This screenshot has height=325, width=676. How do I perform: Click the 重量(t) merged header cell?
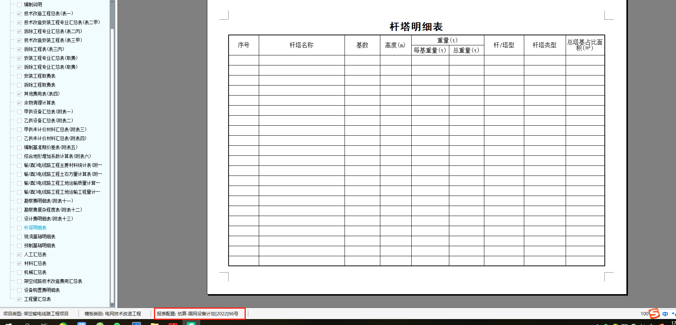(448, 40)
